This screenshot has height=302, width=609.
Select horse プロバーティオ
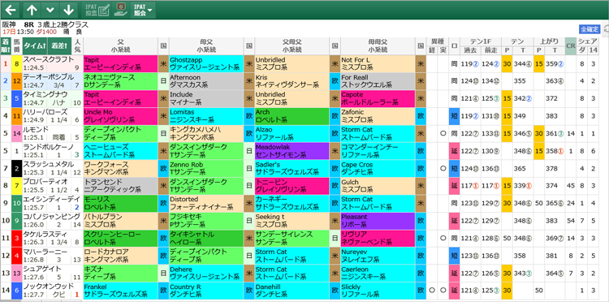(x=45, y=182)
